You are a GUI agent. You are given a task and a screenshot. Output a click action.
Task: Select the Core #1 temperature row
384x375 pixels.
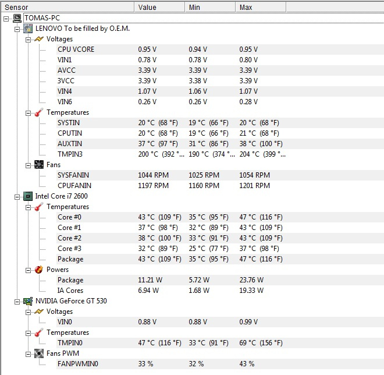tap(220, 228)
